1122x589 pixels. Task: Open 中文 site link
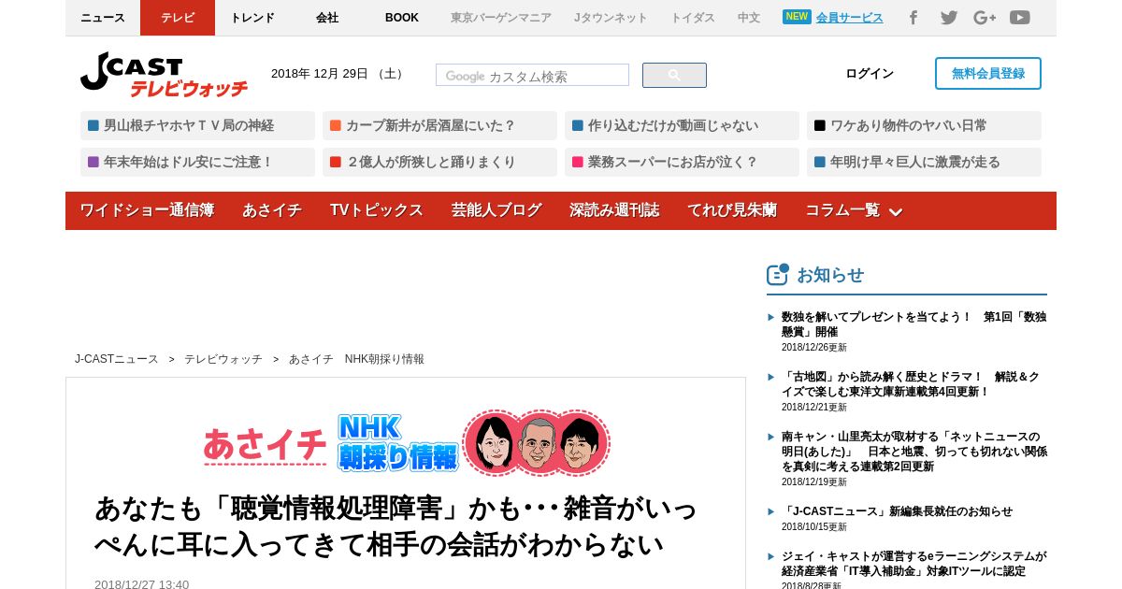click(x=749, y=18)
